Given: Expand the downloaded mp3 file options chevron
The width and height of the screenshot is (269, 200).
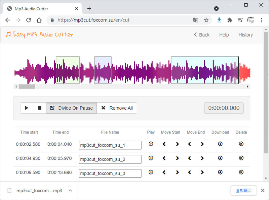Looking at the screenshot, I should [x=70, y=191].
